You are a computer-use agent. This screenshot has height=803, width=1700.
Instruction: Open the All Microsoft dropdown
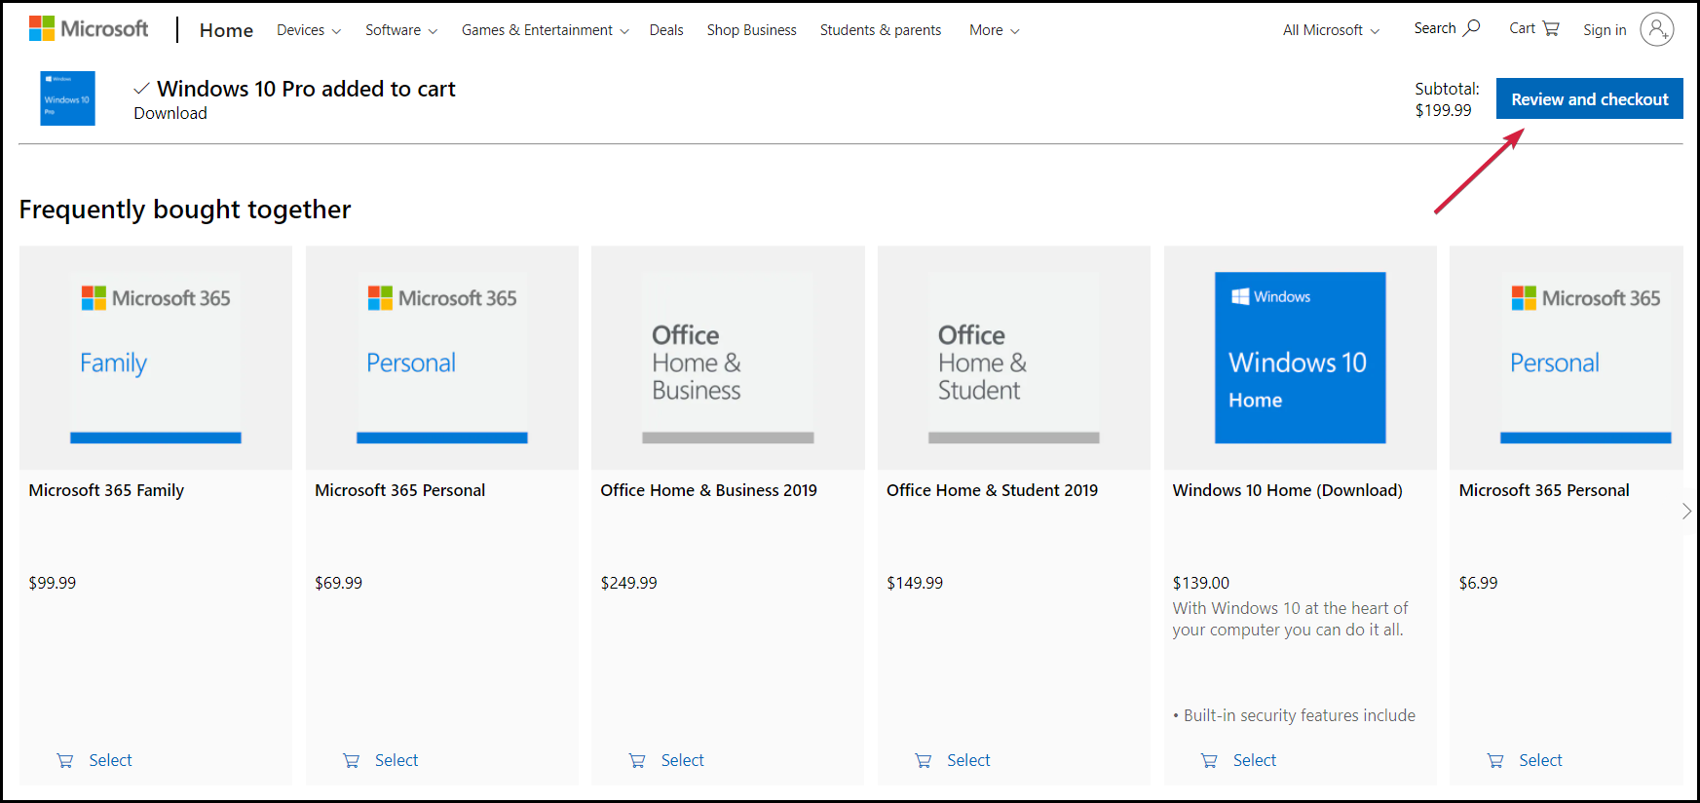click(1330, 30)
